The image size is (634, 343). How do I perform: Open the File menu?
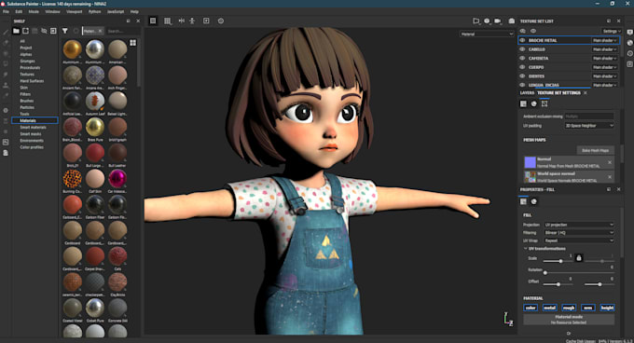(6, 12)
